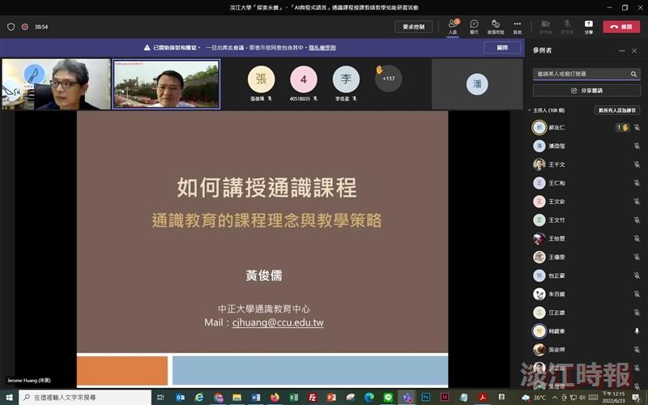648x405 pixels.
Task: Close the participants (參與者) panel
Action: (634, 50)
